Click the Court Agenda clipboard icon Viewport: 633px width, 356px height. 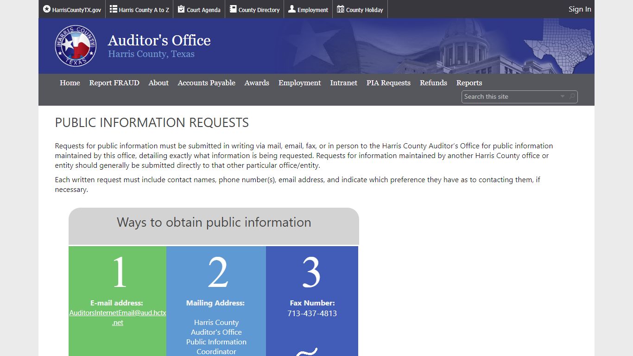click(181, 9)
